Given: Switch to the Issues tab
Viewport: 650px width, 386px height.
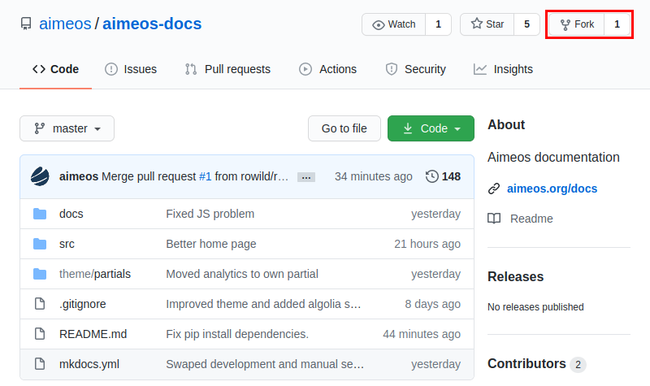Looking at the screenshot, I should (131, 69).
